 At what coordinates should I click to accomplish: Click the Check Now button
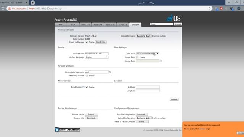tap(101, 42)
